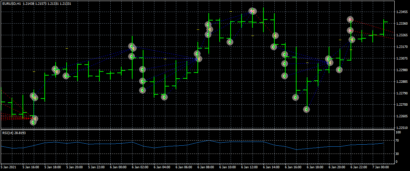Click the 5 Jan 16:00 time label

(x=31, y=168)
